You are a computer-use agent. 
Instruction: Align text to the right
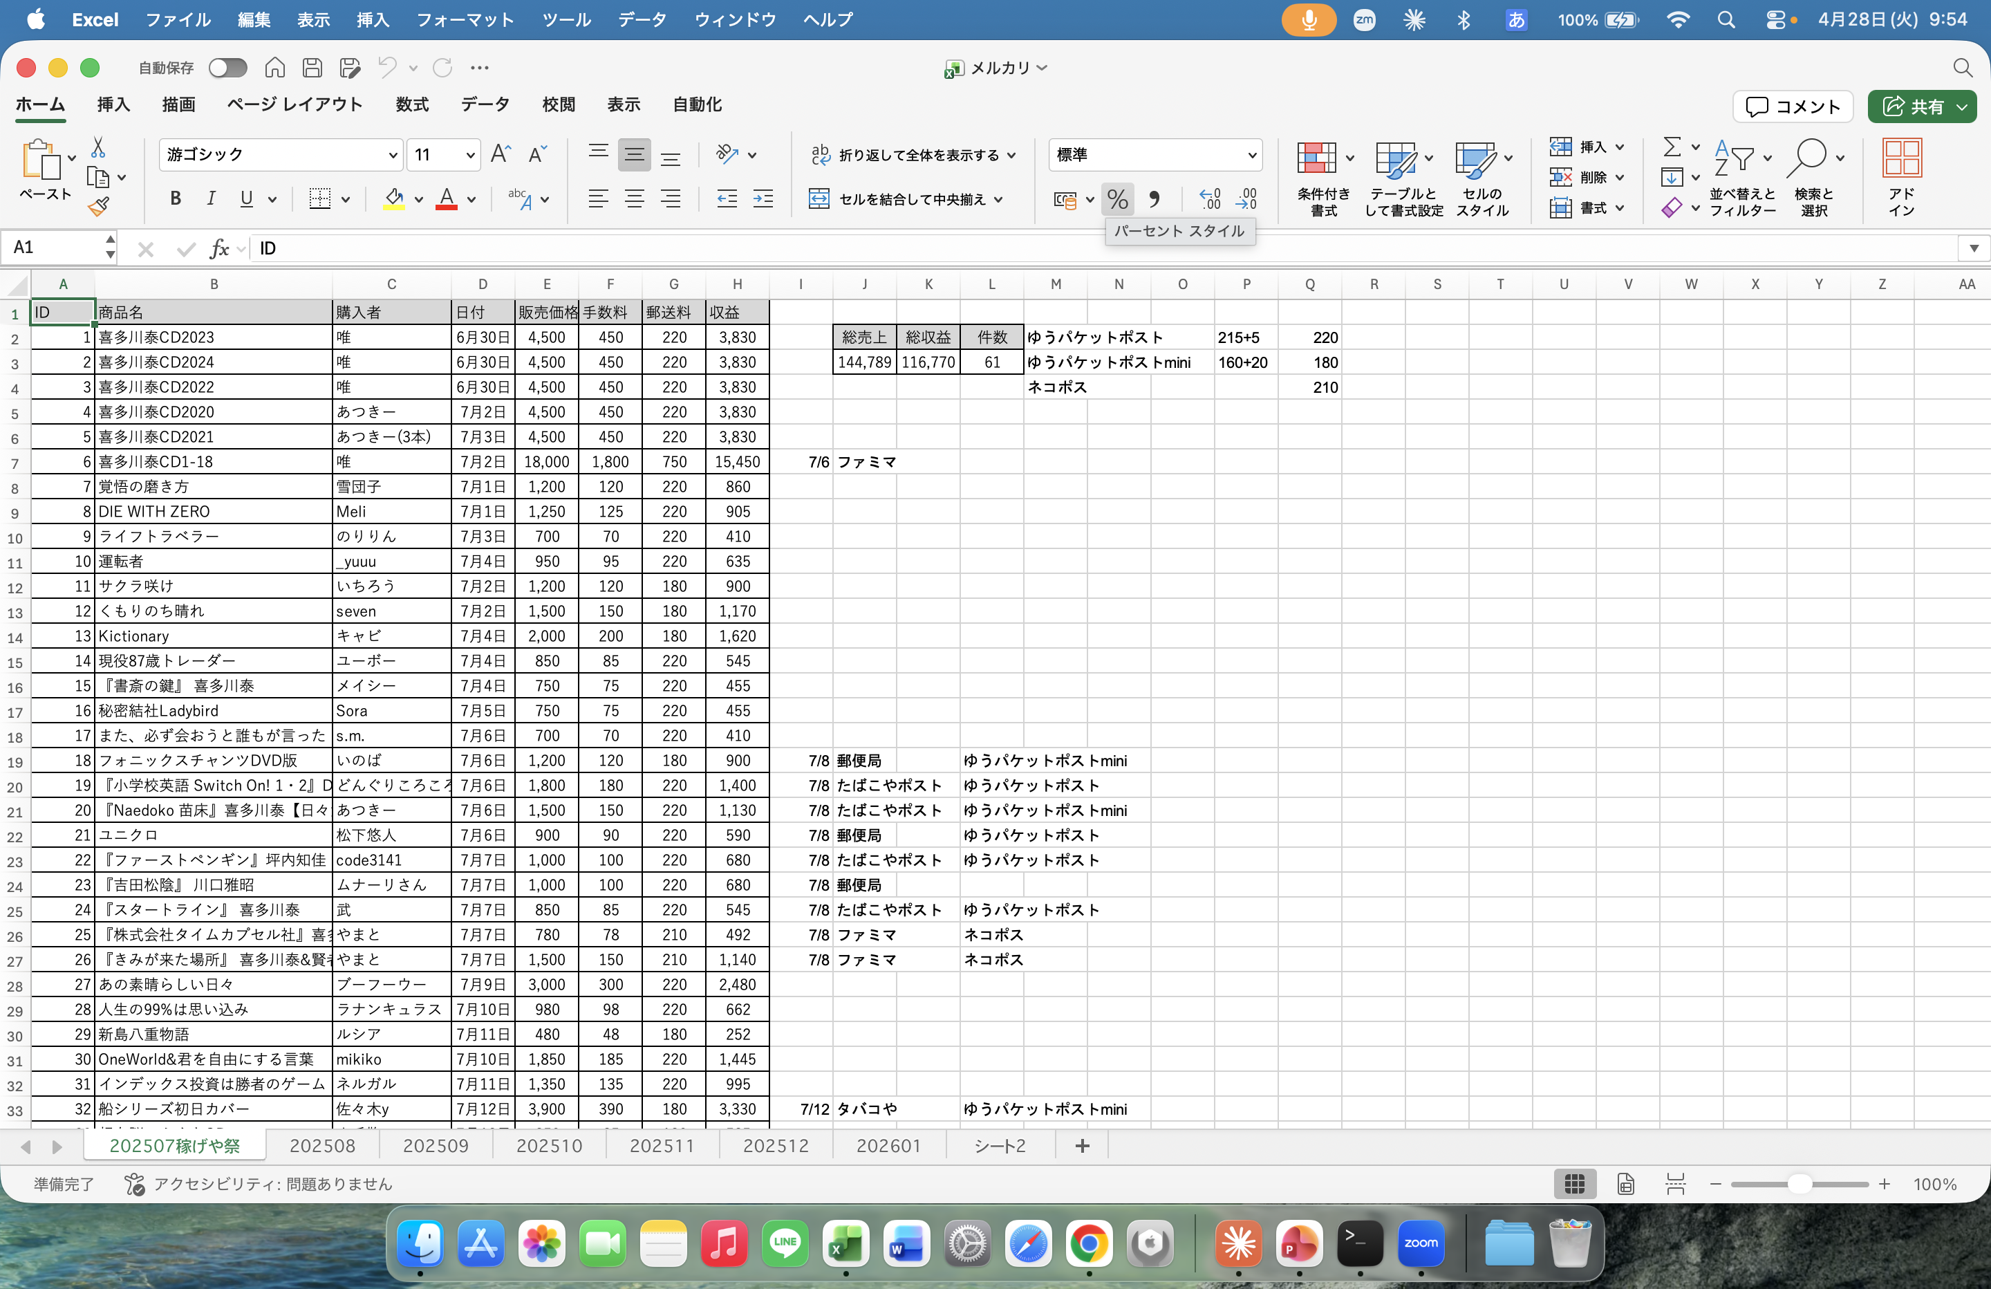[x=671, y=198]
